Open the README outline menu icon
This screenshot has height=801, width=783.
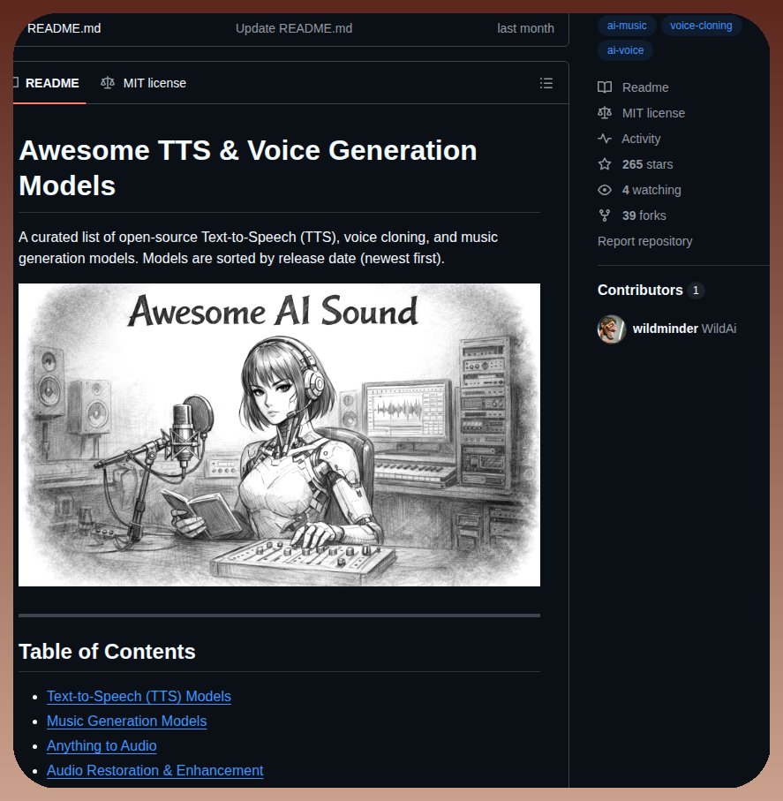click(x=546, y=83)
